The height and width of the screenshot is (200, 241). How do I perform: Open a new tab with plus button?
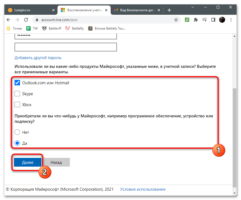(x=169, y=10)
